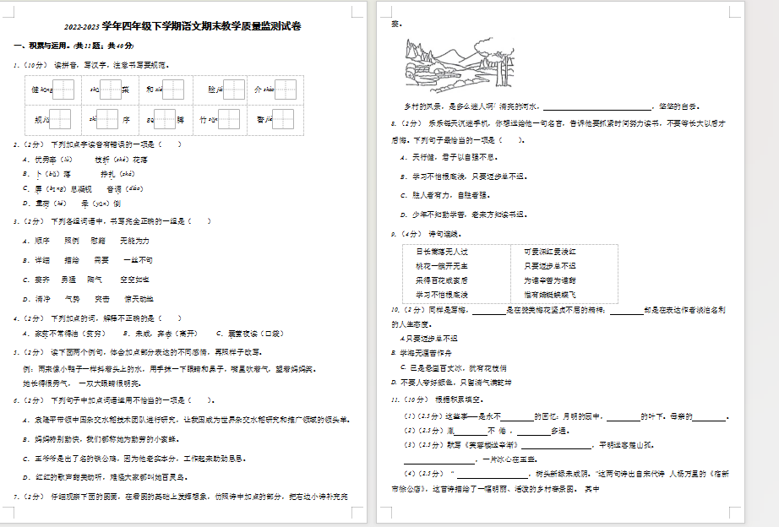Click the blank before 树头新绿未成阴
779x527 pixels.
(x=492, y=475)
